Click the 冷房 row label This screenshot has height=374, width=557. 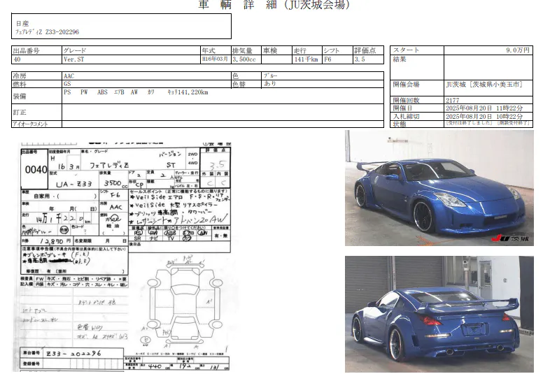click(x=20, y=76)
